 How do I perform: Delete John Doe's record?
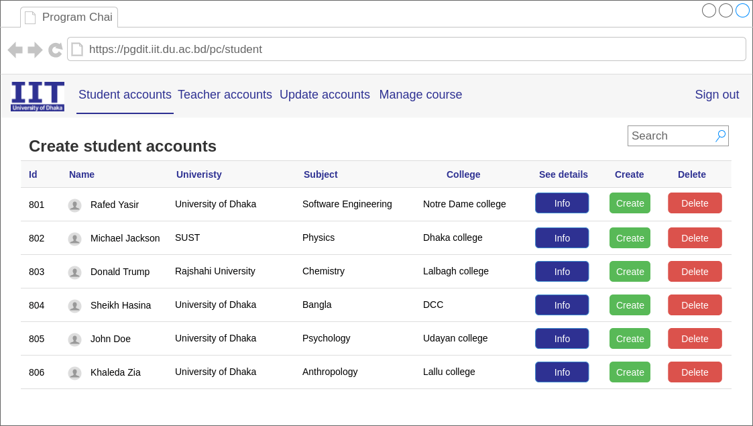(x=695, y=339)
